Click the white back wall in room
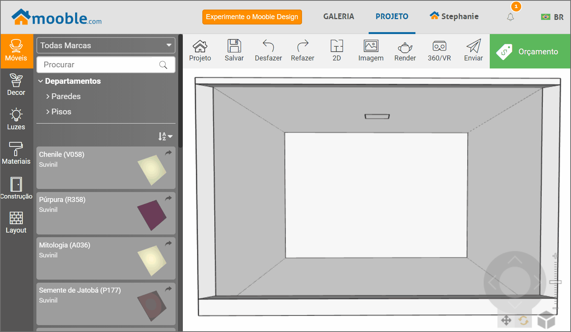 (x=376, y=195)
